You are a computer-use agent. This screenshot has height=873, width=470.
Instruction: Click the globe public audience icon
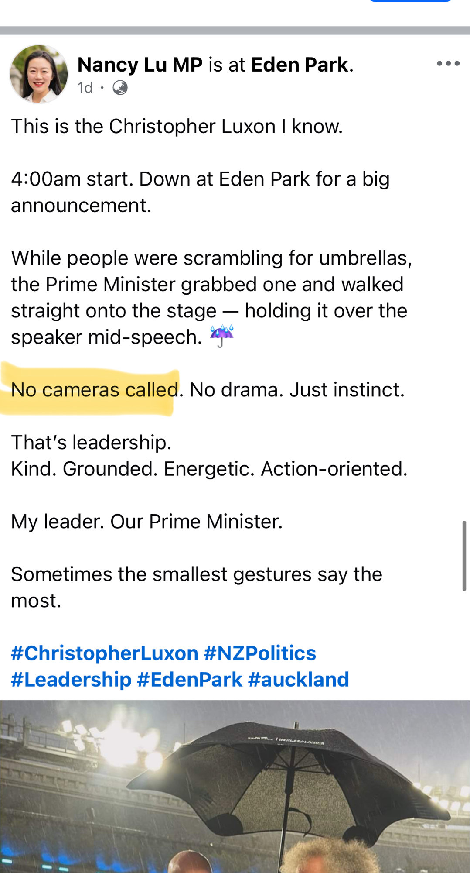120,88
